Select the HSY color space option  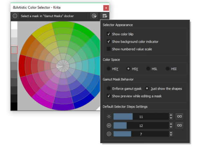pos(109,69)
